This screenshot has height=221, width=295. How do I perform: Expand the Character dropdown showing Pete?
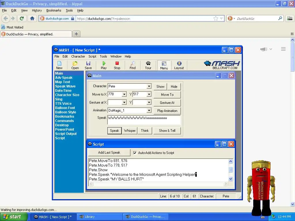149,86
